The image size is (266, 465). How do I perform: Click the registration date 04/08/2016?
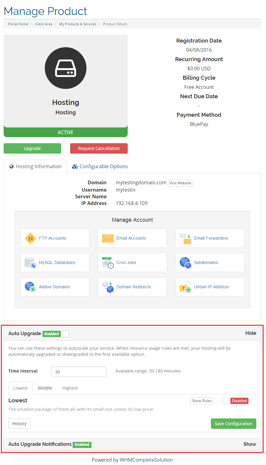coord(199,50)
